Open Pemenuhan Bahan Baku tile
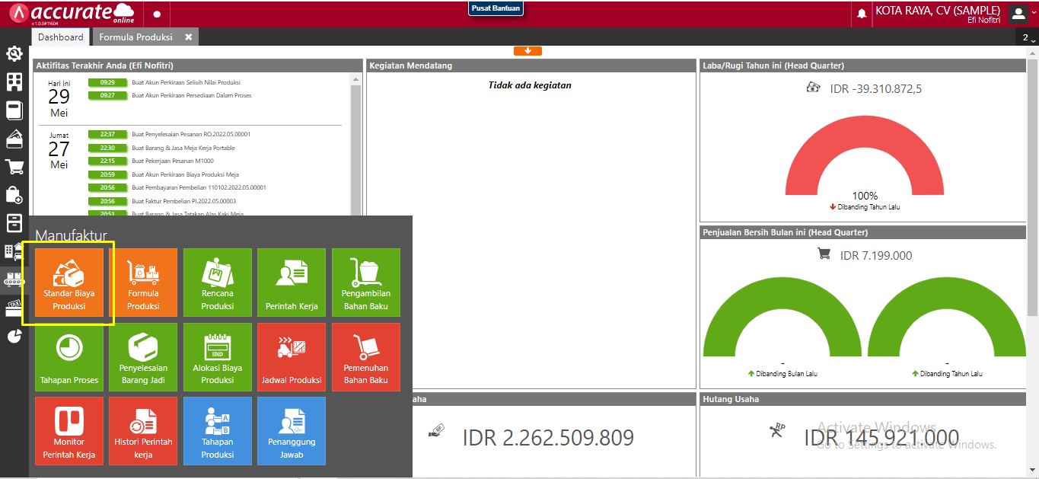The height and width of the screenshot is (479, 1039). tap(366, 357)
